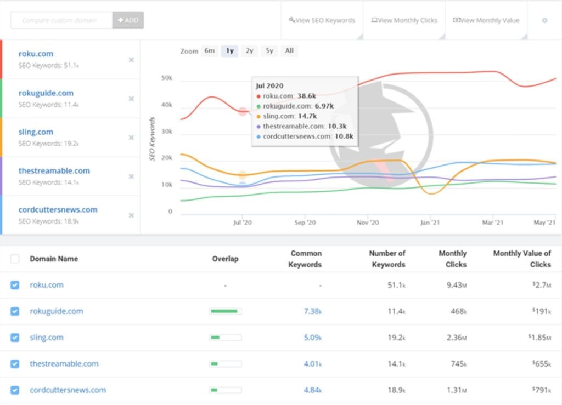Set chart zoom to 1y
This screenshot has width=562, height=405.
pyautogui.click(x=230, y=51)
